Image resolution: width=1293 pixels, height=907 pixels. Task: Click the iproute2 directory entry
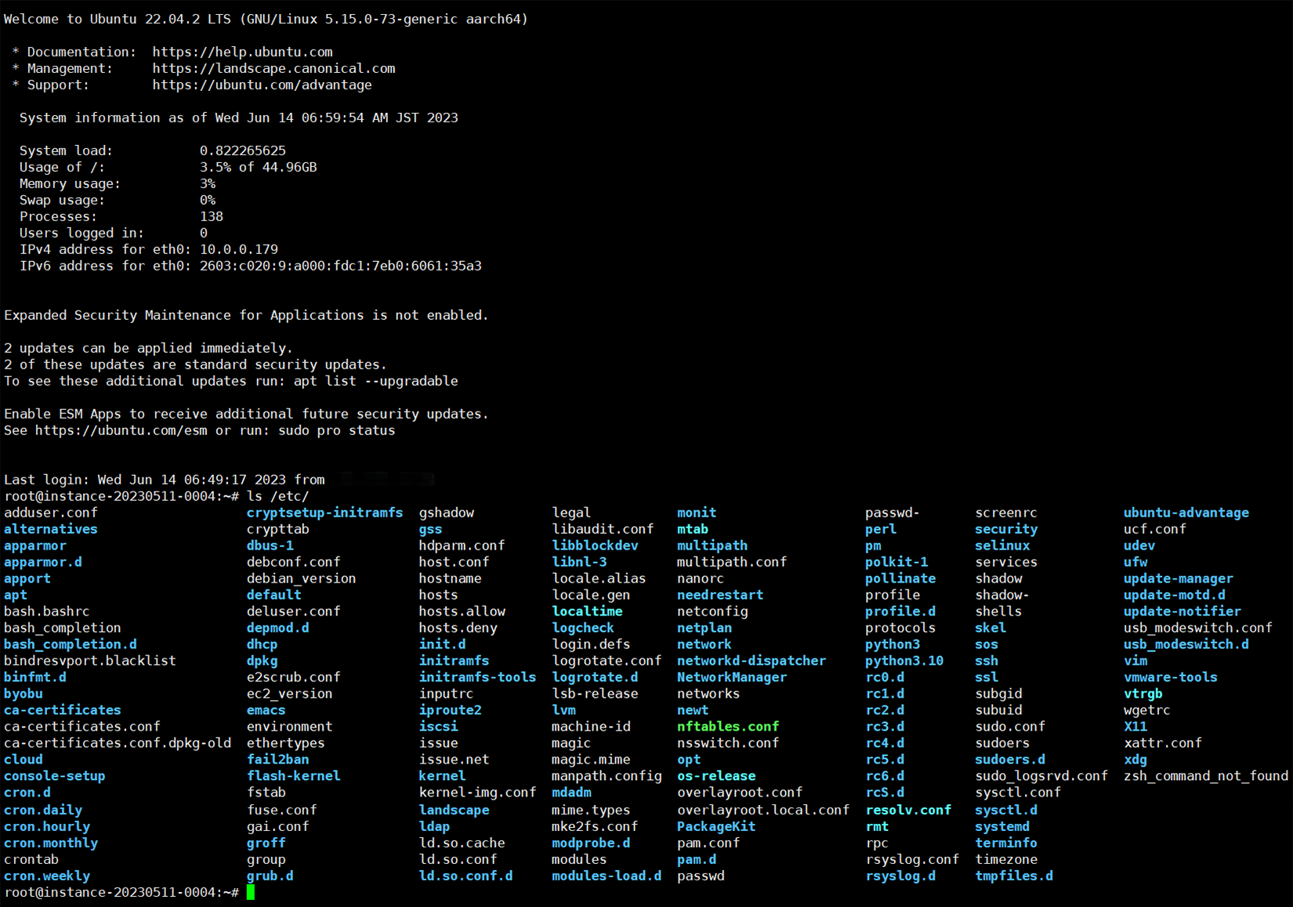[450, 710]
